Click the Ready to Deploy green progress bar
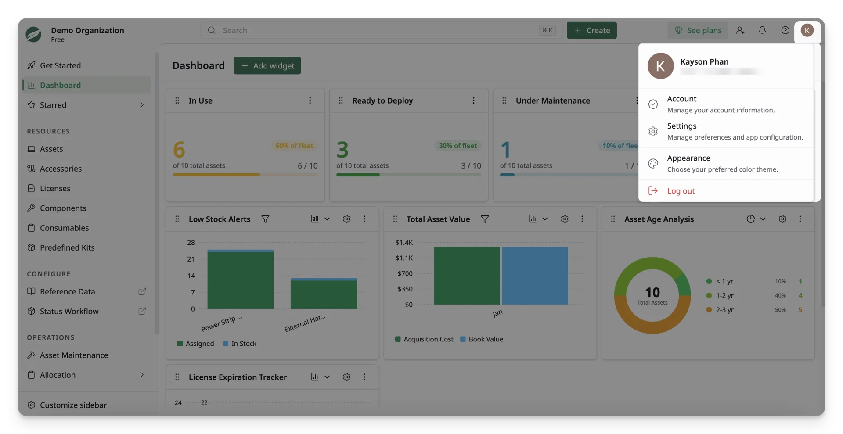This screenshot has width=843, height=434. pos(408,175)
